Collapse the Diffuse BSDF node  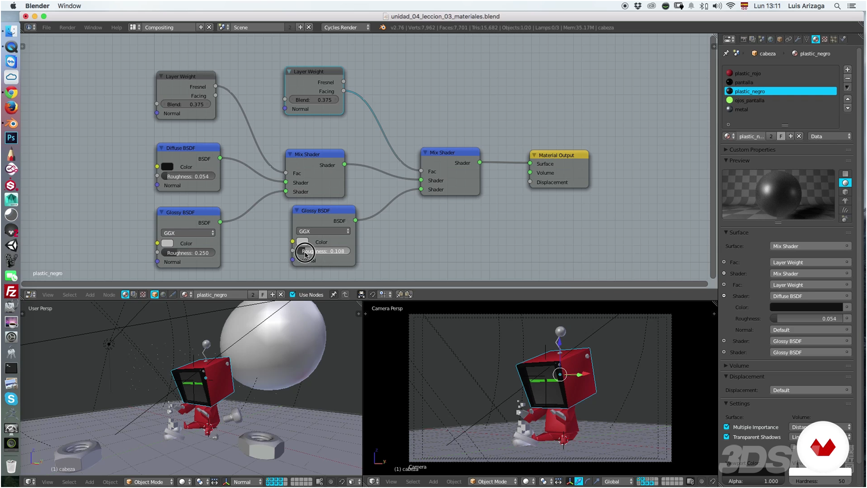161,148
